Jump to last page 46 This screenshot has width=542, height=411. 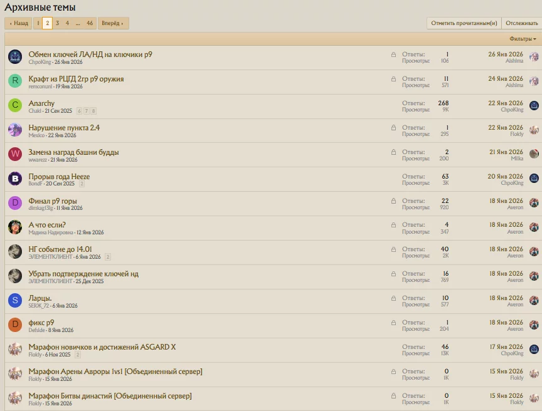click(x=90, y=23)
